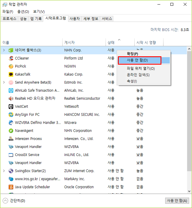192x208 pixels.
Task: Select the iniLINE Co., Ltd. publisher cell
Action: pyautogui.click(x=76, y=155)
